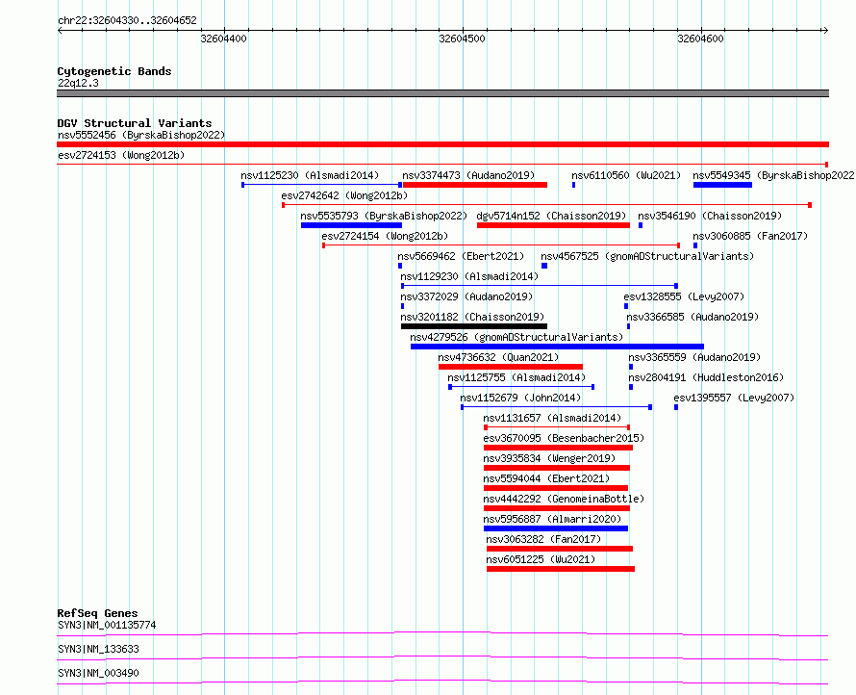856x695 pixels.
Task: Click the nsv3372029 (Audano2019) label
Action: click(x=466, y=296)
